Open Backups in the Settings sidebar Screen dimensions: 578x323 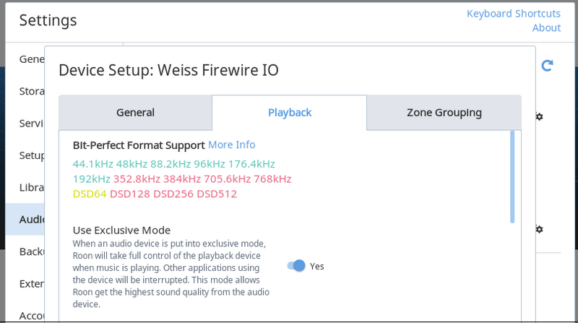(31, 251)
